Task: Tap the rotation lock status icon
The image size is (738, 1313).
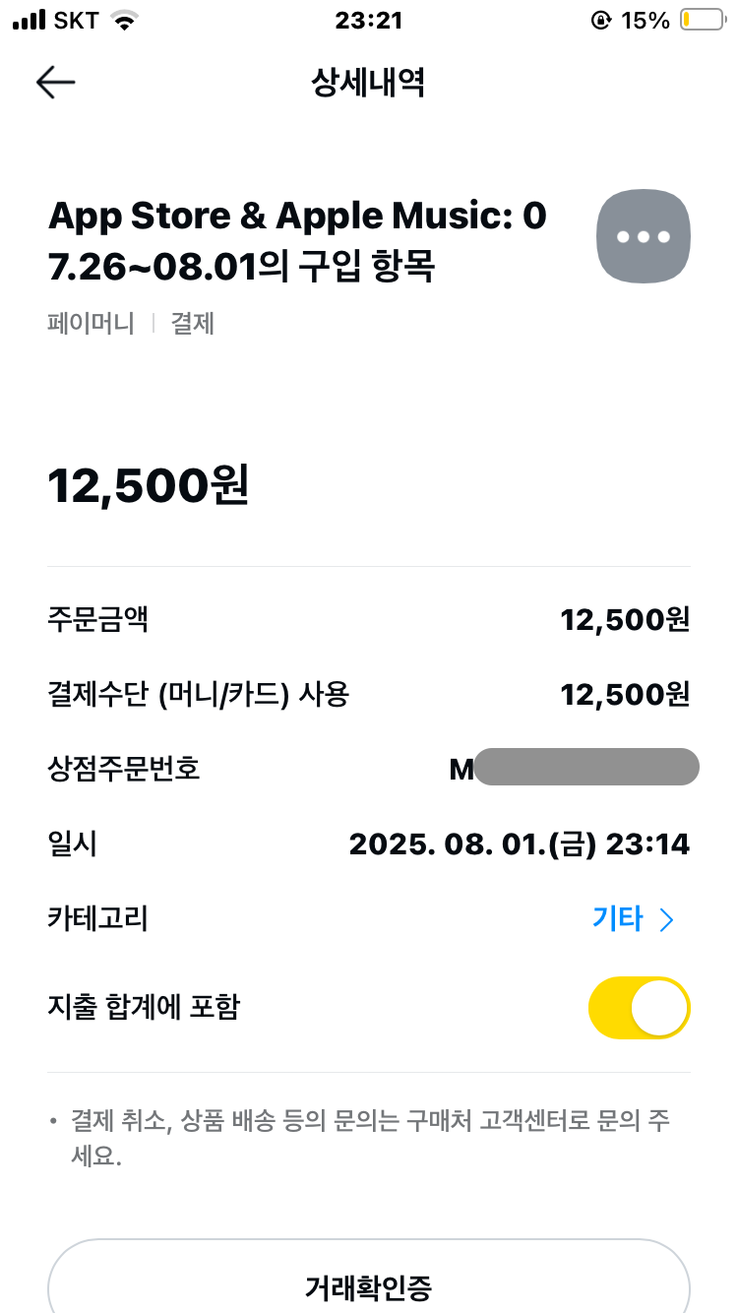Action: click(599, 20)
